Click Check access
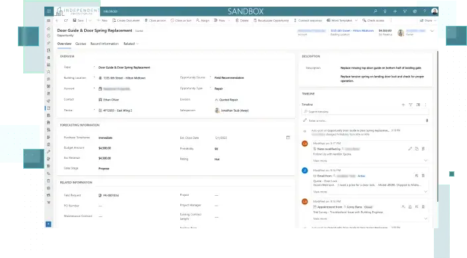The image size is (467, 258). [373, 21]
